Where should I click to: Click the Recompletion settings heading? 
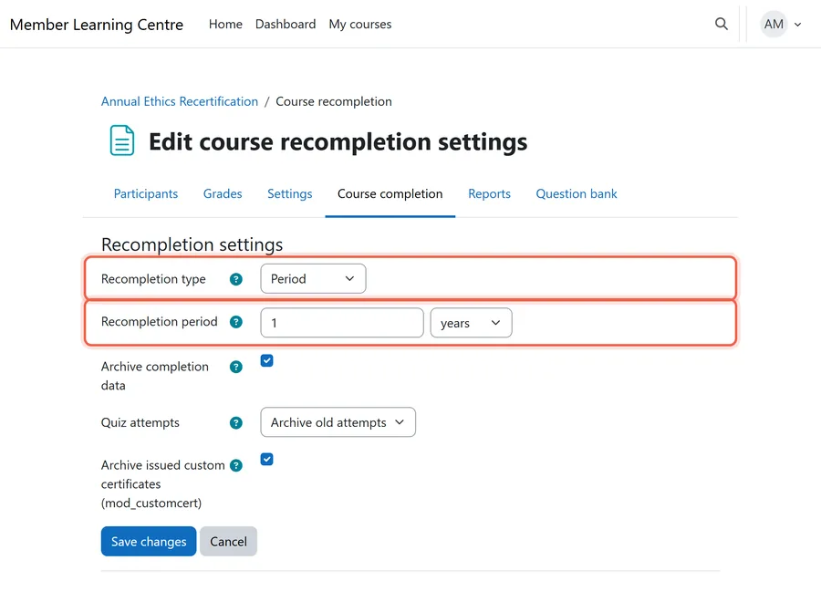(x=192, y=244)
